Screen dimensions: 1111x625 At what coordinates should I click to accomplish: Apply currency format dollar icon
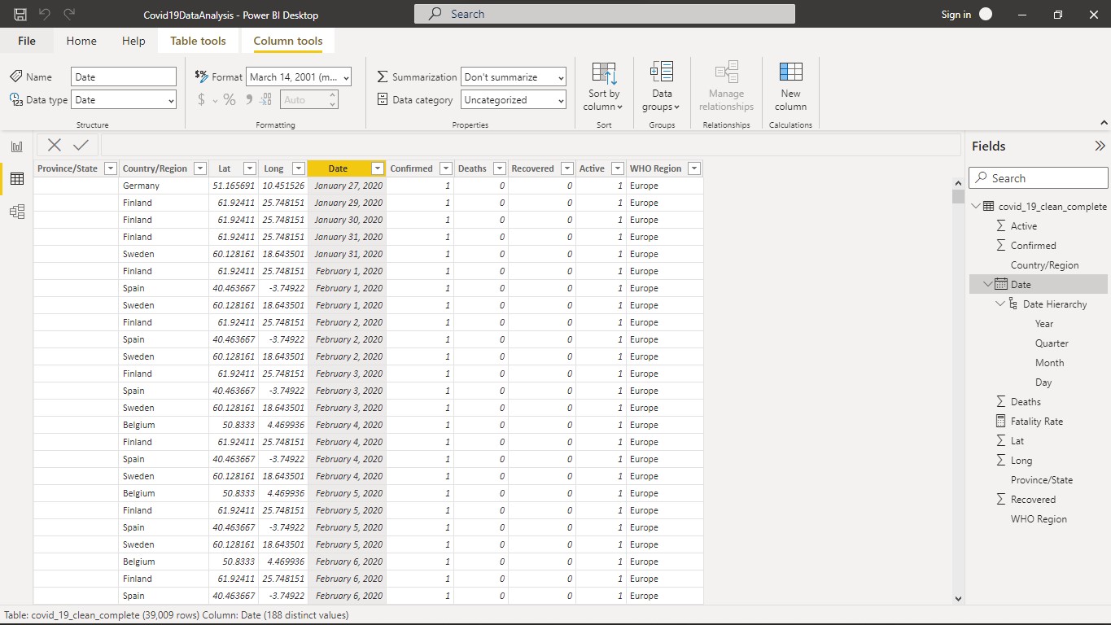click(202, 99)
